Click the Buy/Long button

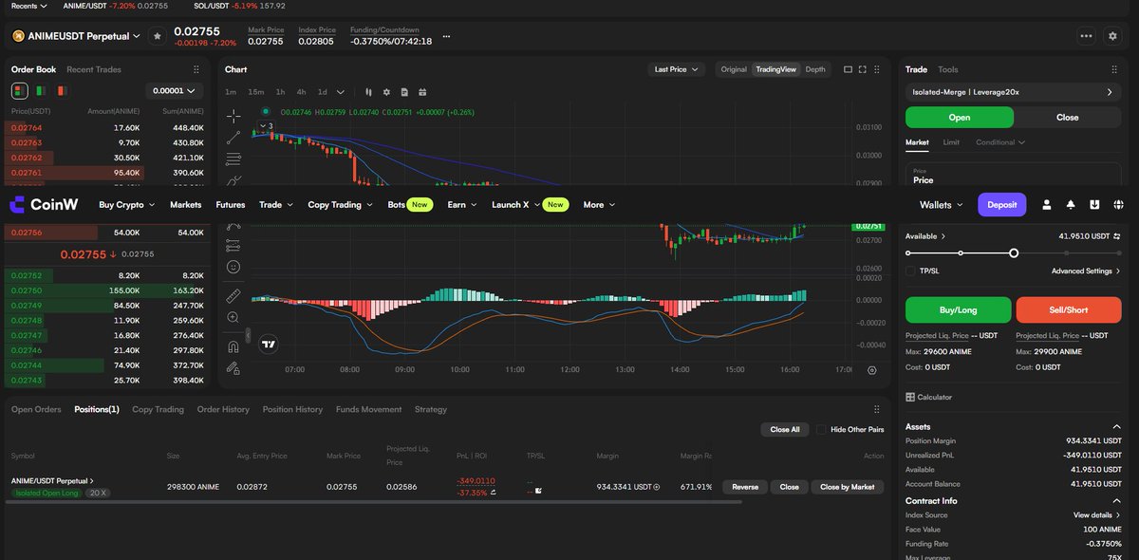[958, 309]
